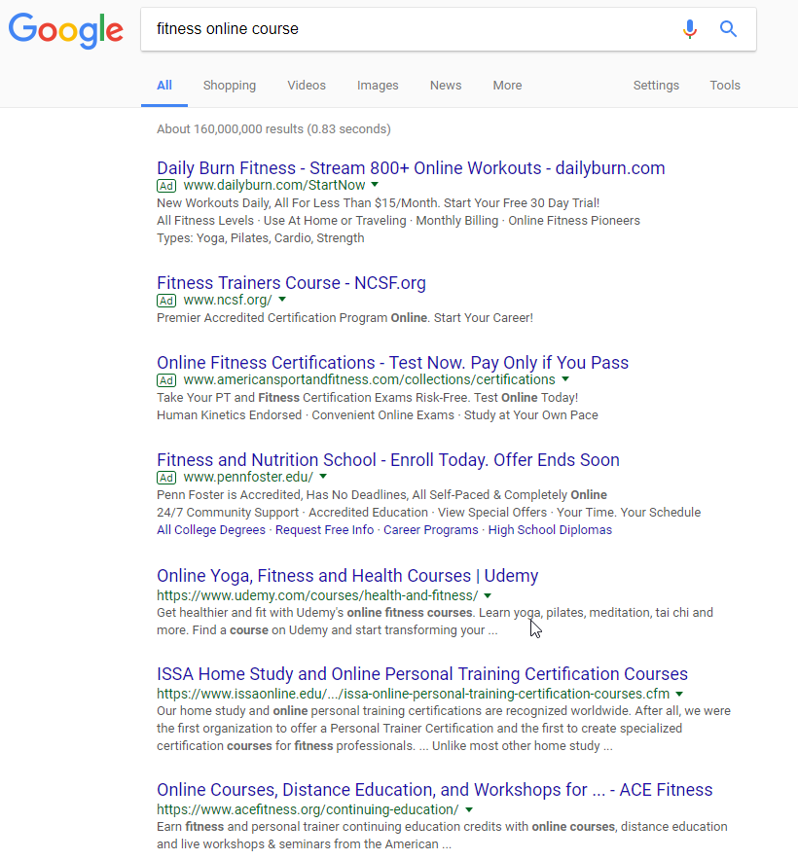Screen dimensions: 798x860
Task: Expand dropdown arrow next to americansportandfitness.com URL
Action: coord(565,379)
